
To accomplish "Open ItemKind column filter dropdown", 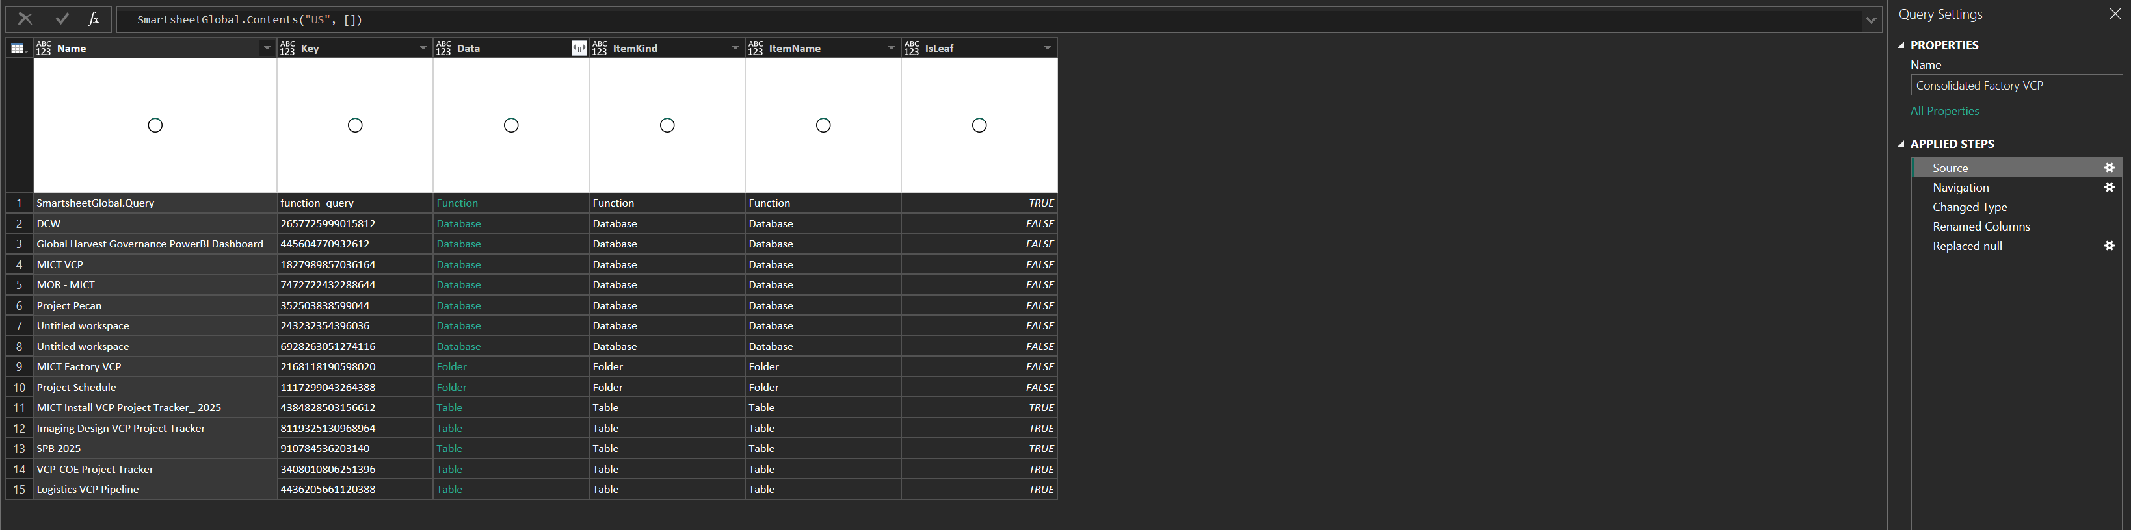I will tap(735, 49).
